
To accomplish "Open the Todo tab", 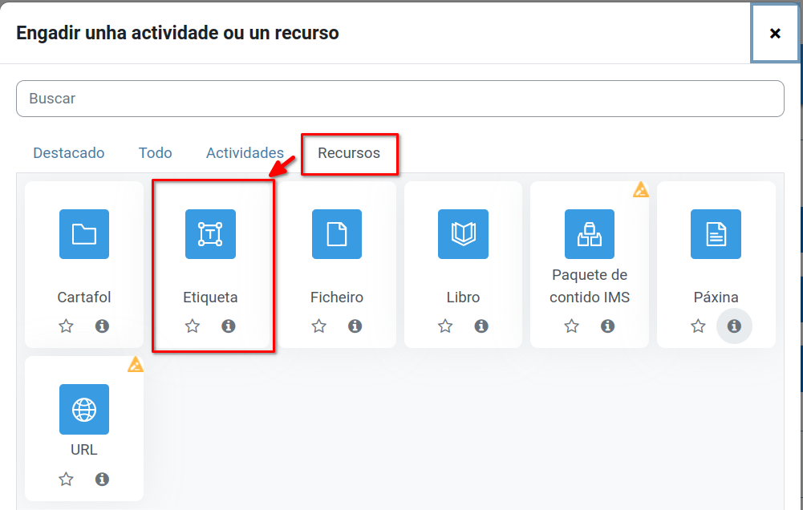I will [155, 153].
